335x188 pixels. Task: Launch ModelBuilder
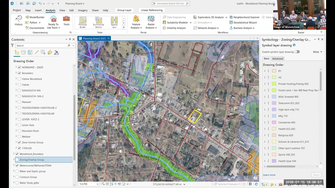coord(35,17)
